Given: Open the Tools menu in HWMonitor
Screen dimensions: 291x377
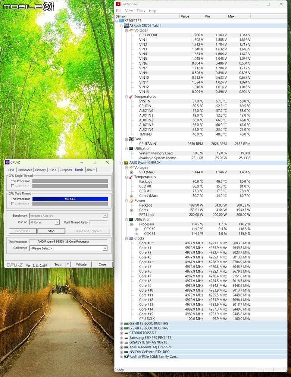Looking at the screenshot, I should [141, 11].
